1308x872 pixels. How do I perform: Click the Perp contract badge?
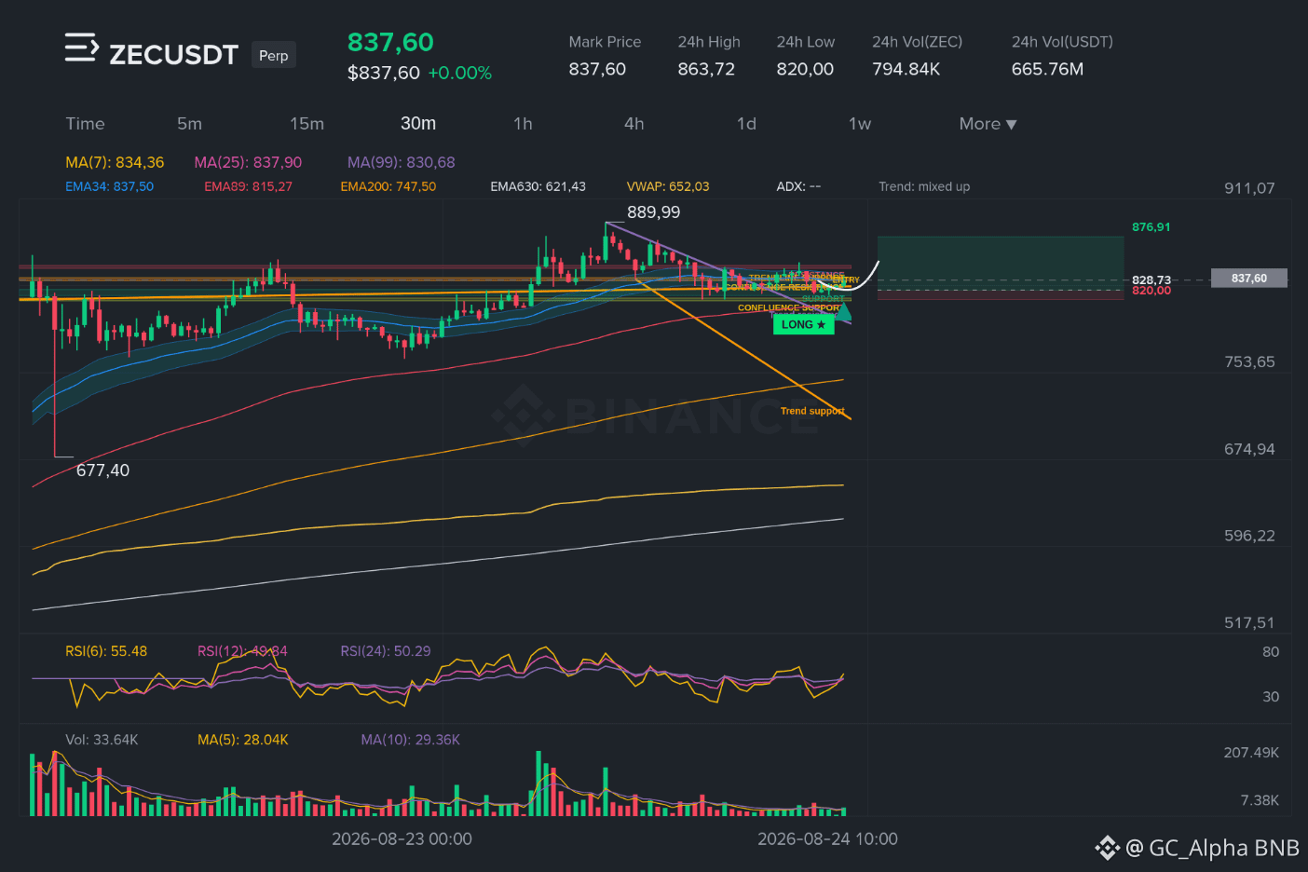click(x=274, y=56)
